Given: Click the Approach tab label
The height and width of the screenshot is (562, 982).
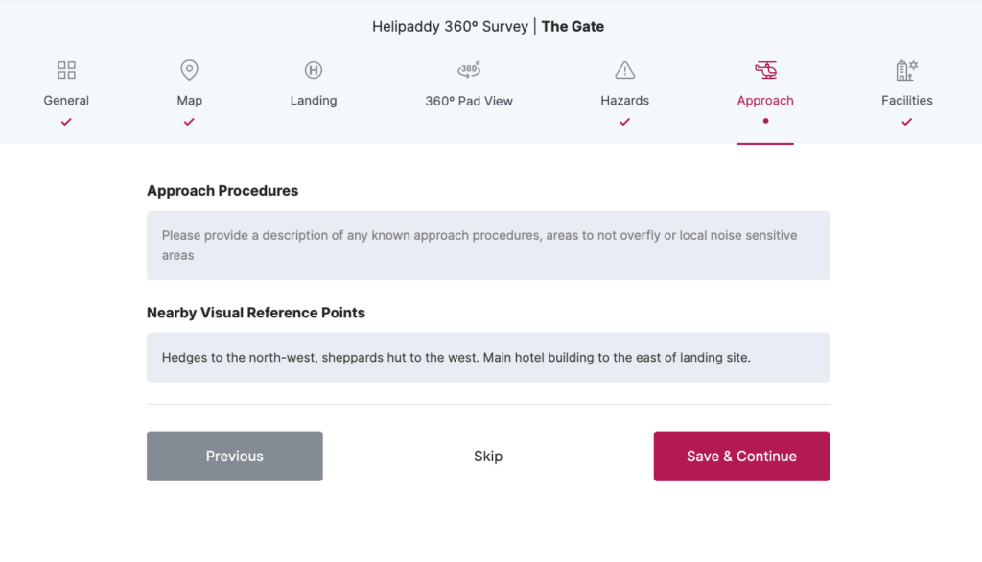Looking at the screenshot, I should click(x=765, y=101).
